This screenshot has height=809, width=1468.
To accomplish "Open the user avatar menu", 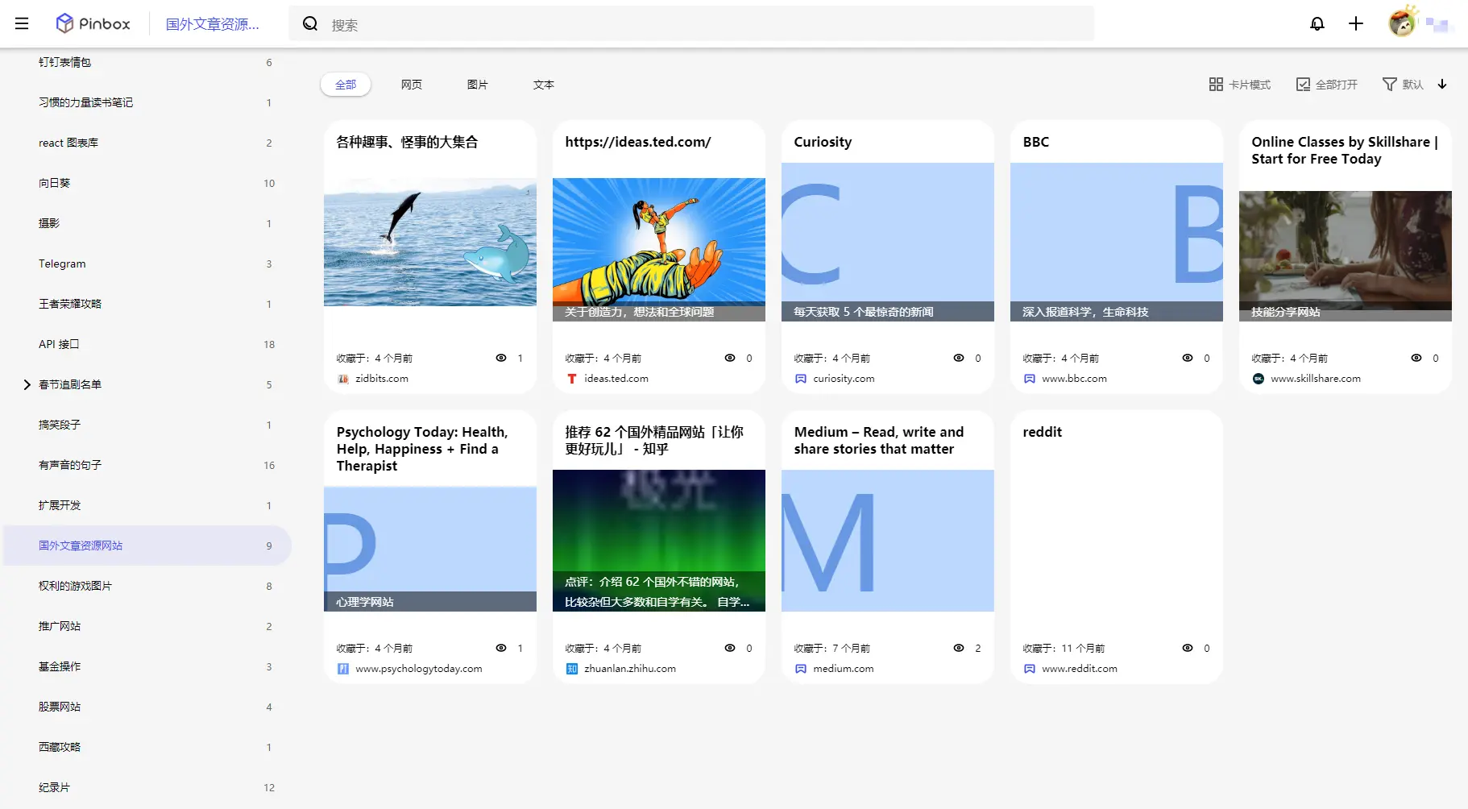I will (x=1403, y=23).
